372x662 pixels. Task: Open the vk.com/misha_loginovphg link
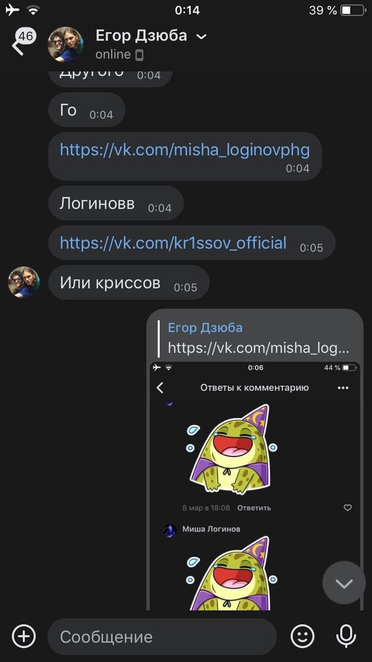184,150
